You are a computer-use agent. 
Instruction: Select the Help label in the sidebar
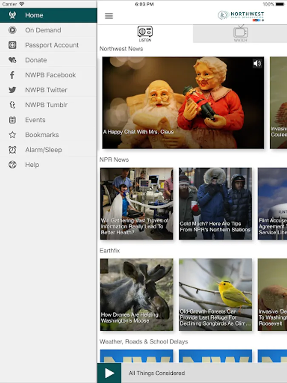click(x=32, y=165)
